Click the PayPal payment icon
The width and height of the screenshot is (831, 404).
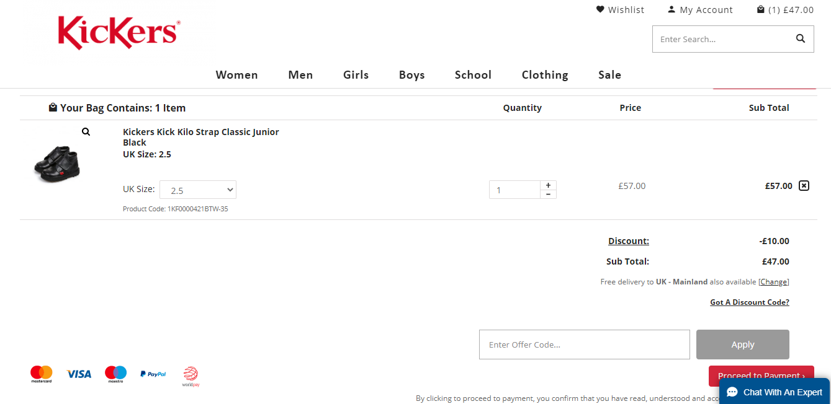(x=153, y=374)
